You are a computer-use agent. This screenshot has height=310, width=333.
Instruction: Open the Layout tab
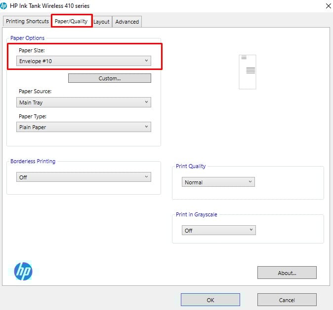(101, 22)
